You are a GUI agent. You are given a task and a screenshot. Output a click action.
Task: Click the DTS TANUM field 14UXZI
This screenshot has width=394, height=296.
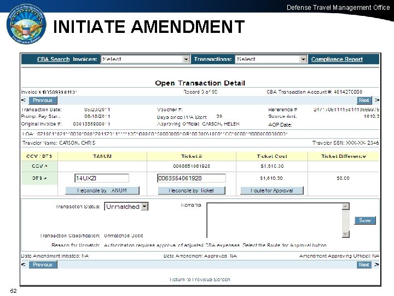pos(102,178)
